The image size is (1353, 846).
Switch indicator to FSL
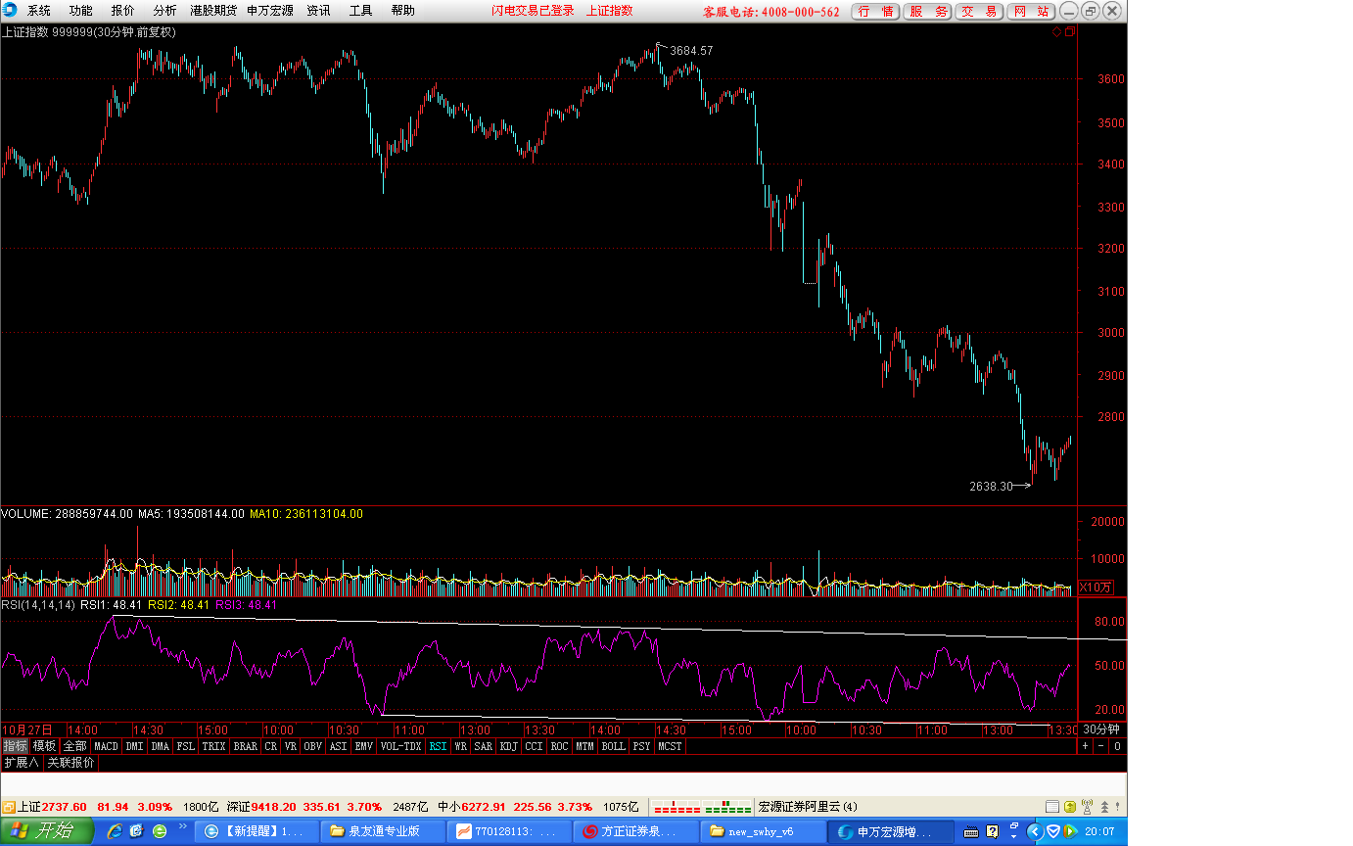click(186, 746)
